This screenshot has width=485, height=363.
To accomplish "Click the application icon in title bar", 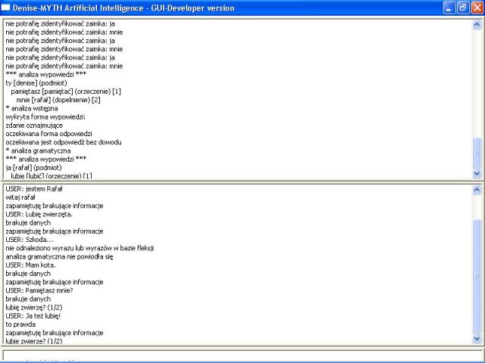I will coord(7,8).
